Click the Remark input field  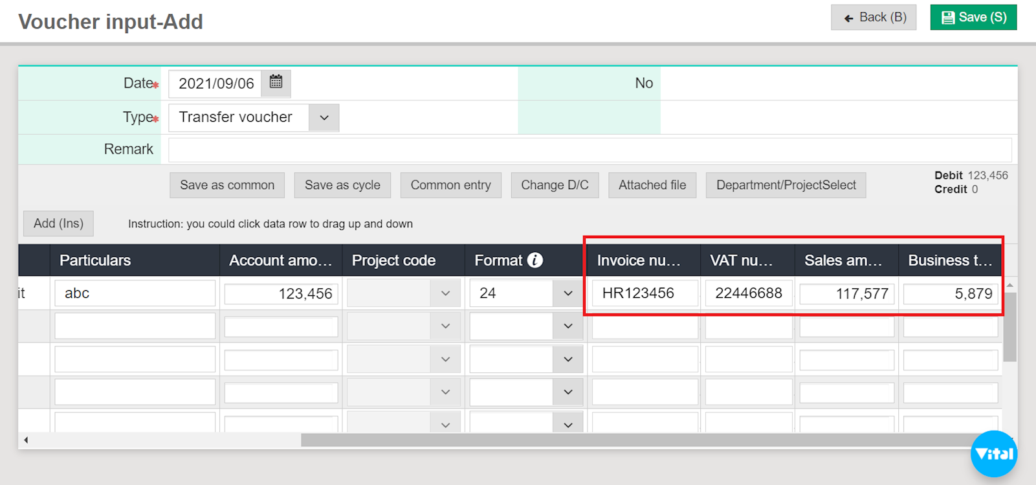pos(589,150)
